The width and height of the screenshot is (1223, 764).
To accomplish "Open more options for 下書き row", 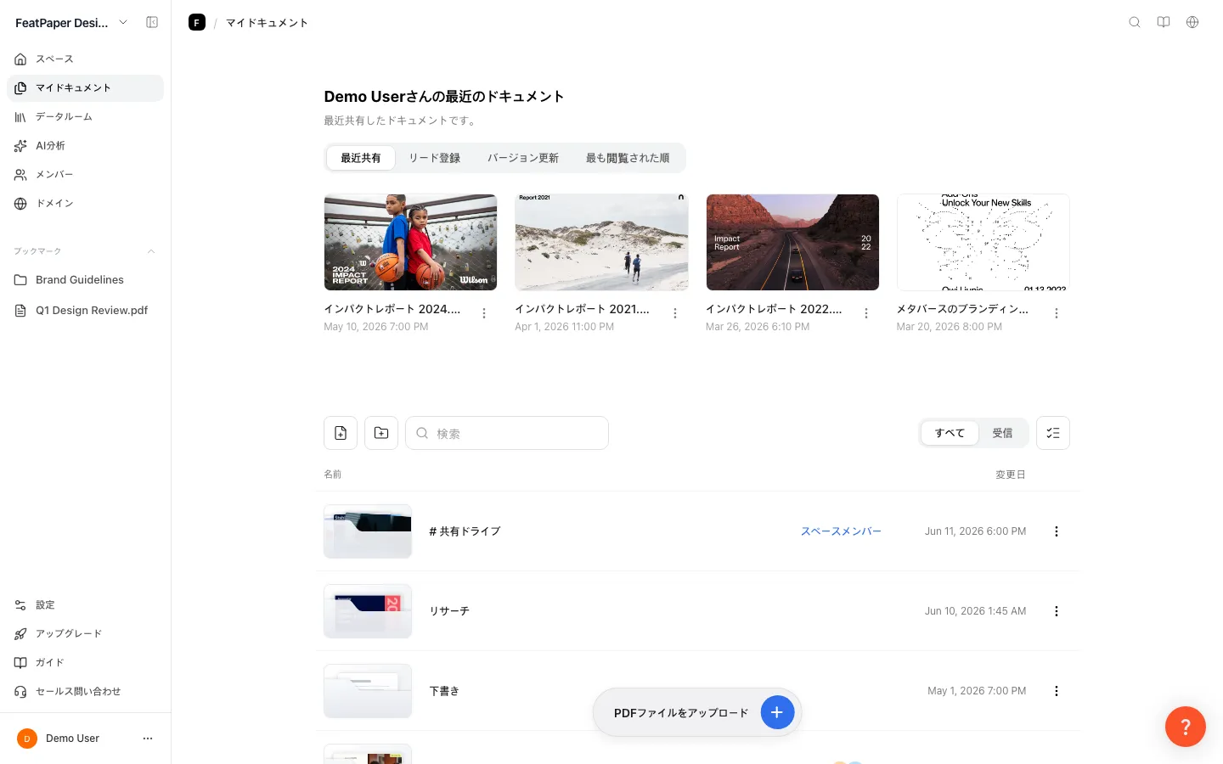I will tap(1057, 691).
